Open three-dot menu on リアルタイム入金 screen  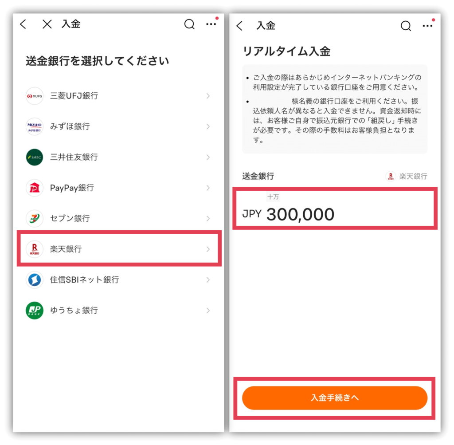click(427, 26)
